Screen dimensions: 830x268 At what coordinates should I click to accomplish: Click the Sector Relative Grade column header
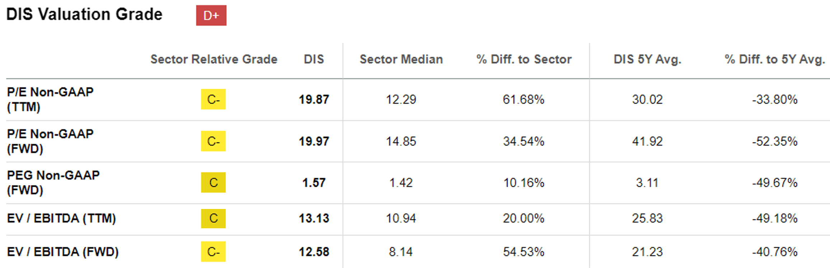214,59
